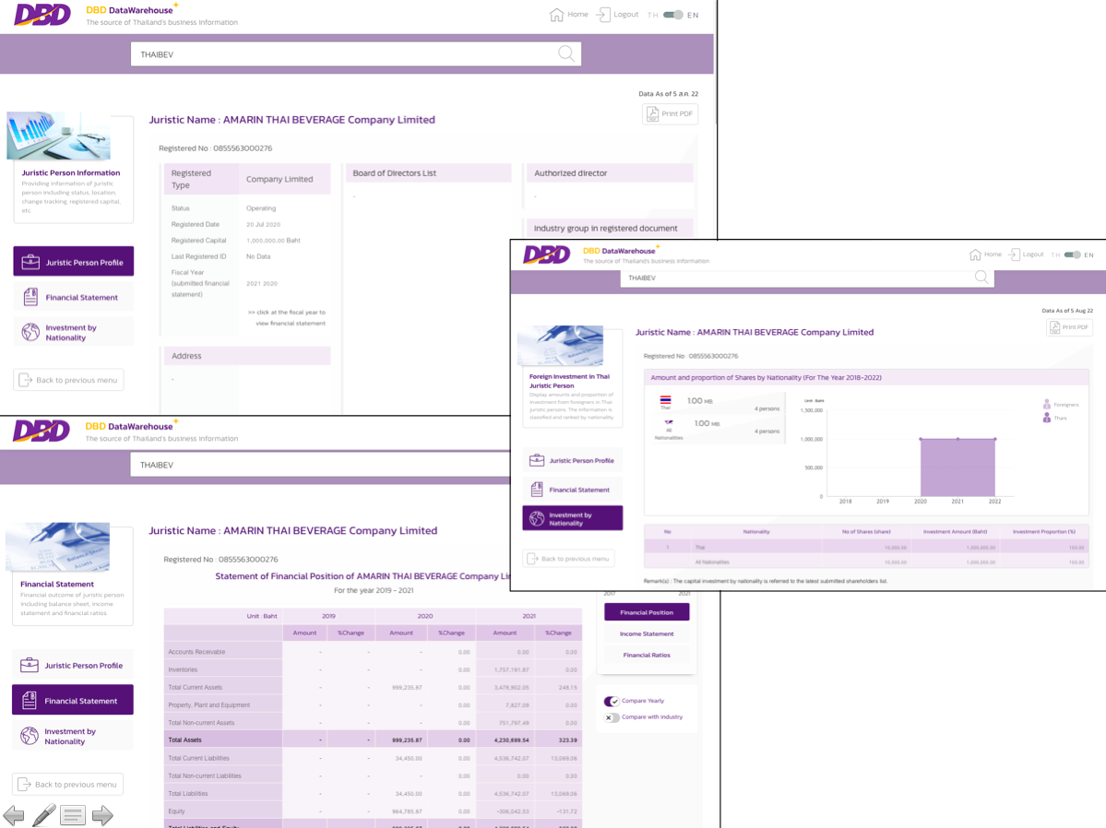Click DBD logo in the top profile window

[x=42, y=14]
